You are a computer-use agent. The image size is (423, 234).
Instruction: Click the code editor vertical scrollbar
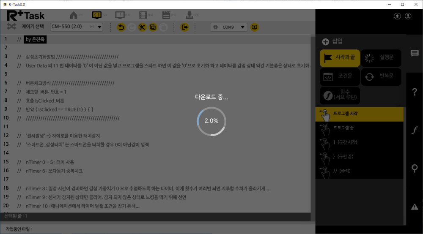point(313,127)
